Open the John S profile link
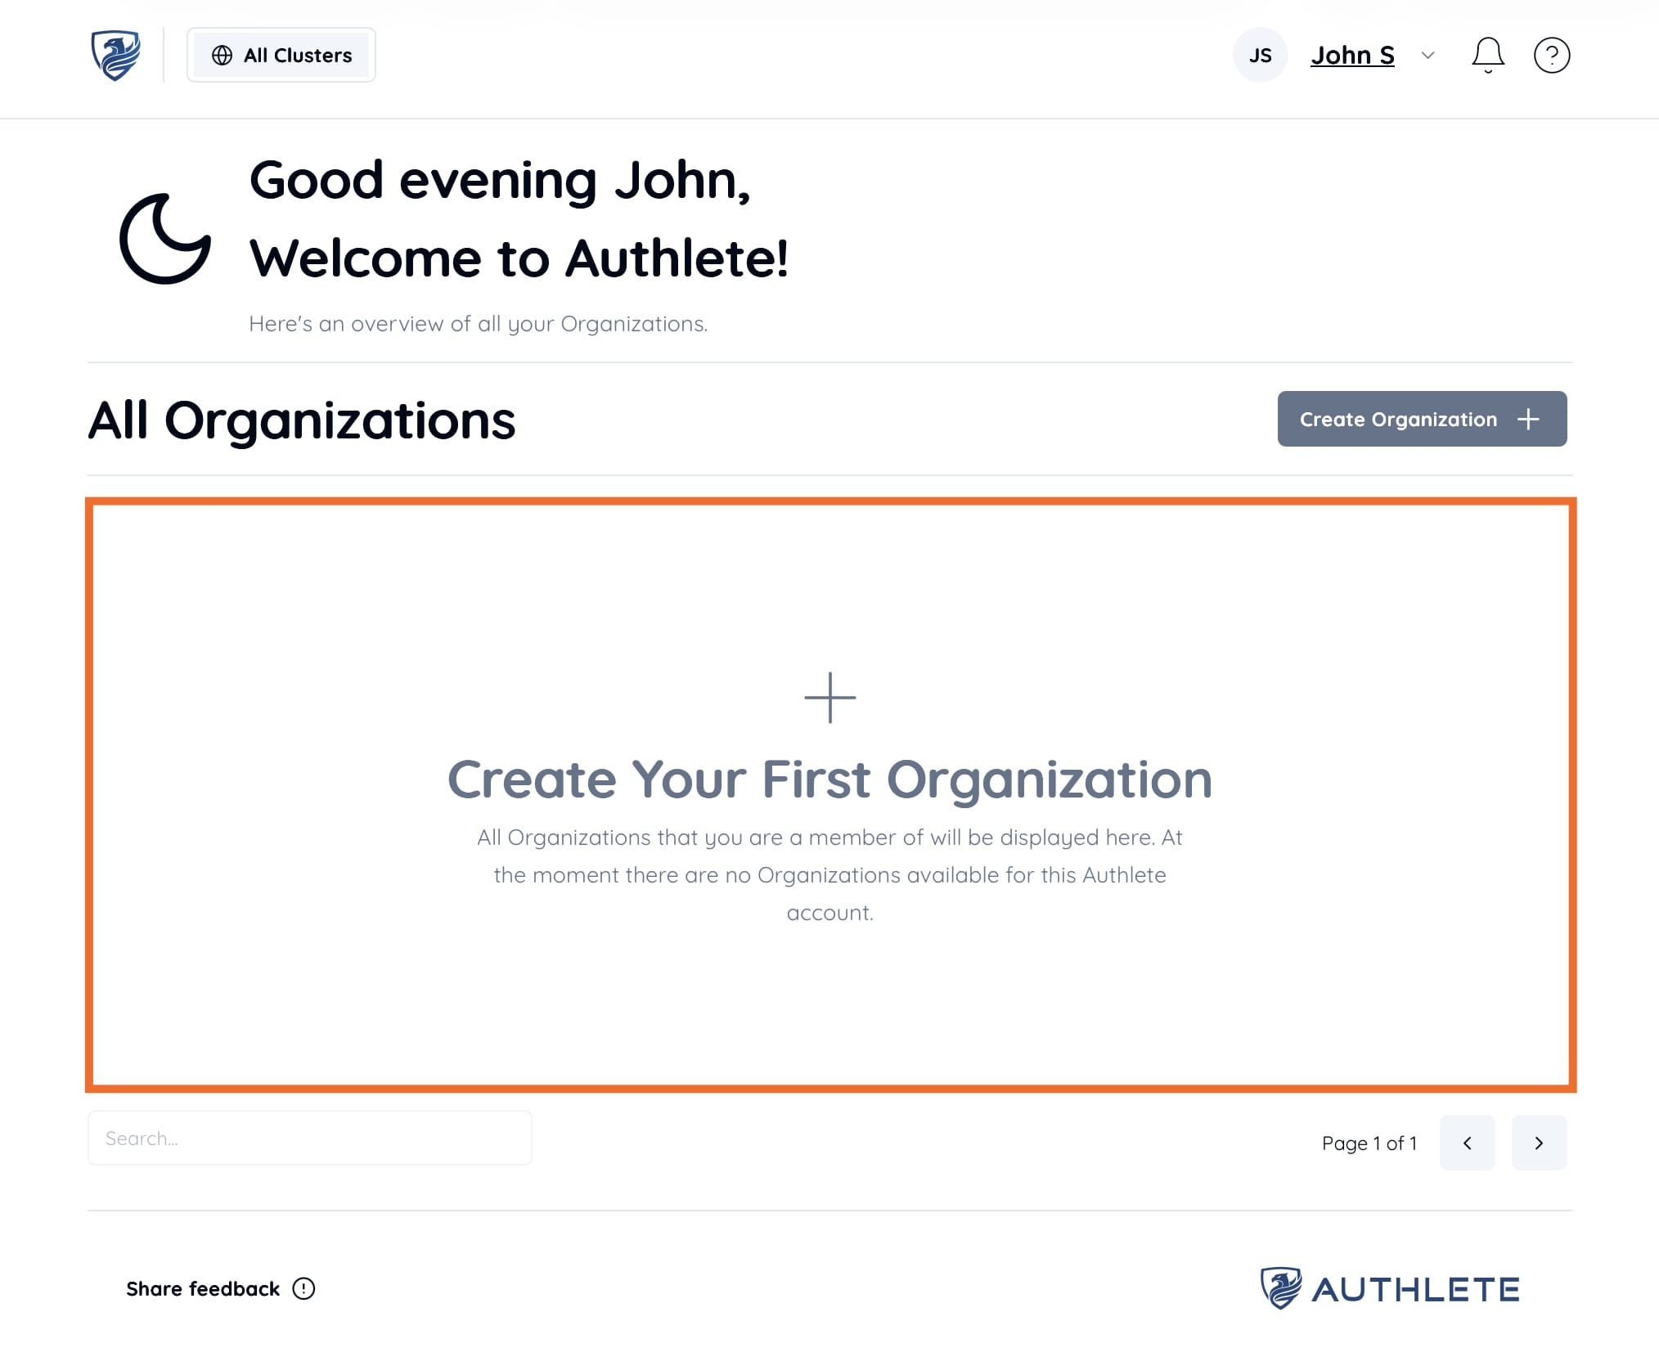The height and width of the screenshot is (1348, 1659). (1352, 56)
